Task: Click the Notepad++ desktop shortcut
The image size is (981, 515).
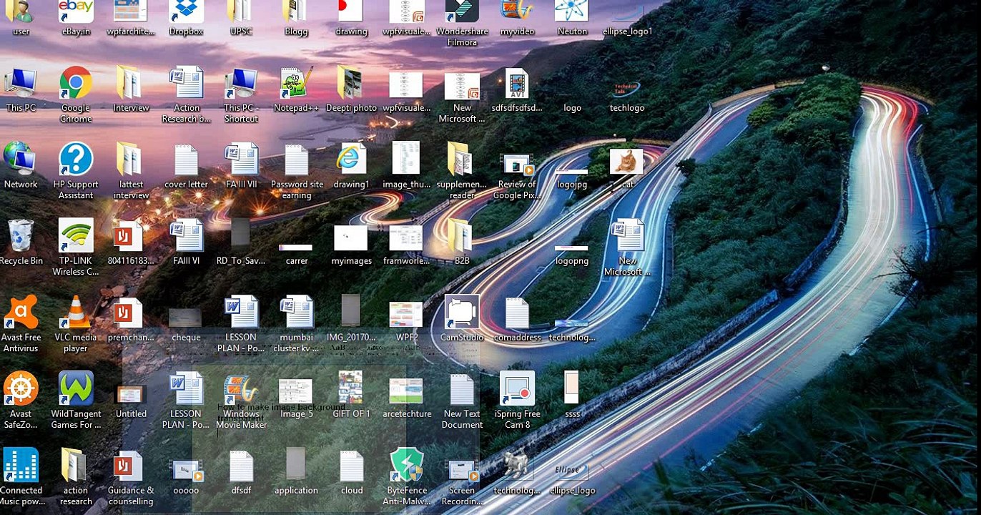Action: 296,84
